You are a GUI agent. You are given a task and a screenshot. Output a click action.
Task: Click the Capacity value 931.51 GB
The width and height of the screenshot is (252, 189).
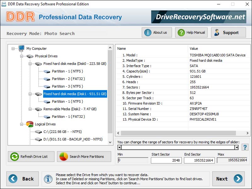pyautogui.click(x=198, y=71)
